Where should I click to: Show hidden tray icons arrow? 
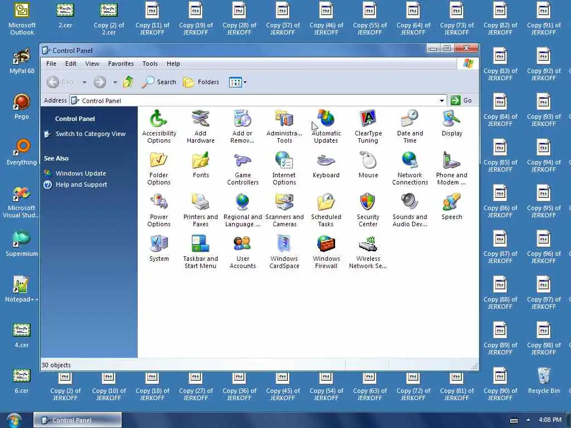click(x=528, y=420)
